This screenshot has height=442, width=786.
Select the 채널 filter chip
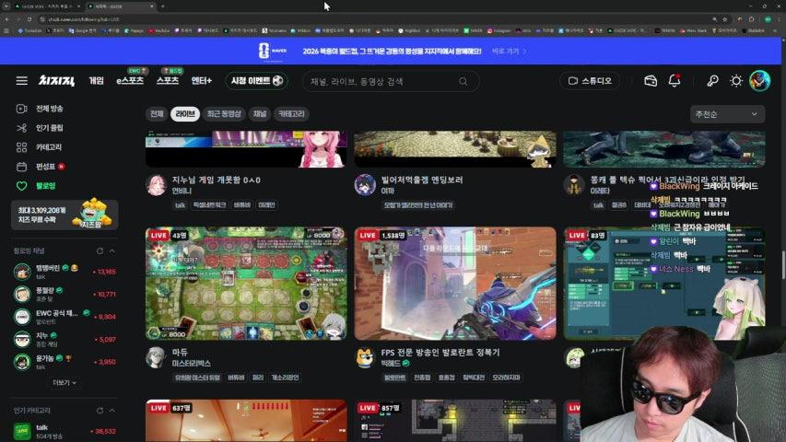pyautogui.click(x=260, y=114)
